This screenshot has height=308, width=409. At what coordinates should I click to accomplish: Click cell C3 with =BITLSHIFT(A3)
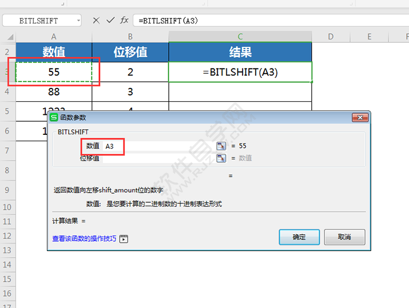pyautogui.click(x=240, y=72)
